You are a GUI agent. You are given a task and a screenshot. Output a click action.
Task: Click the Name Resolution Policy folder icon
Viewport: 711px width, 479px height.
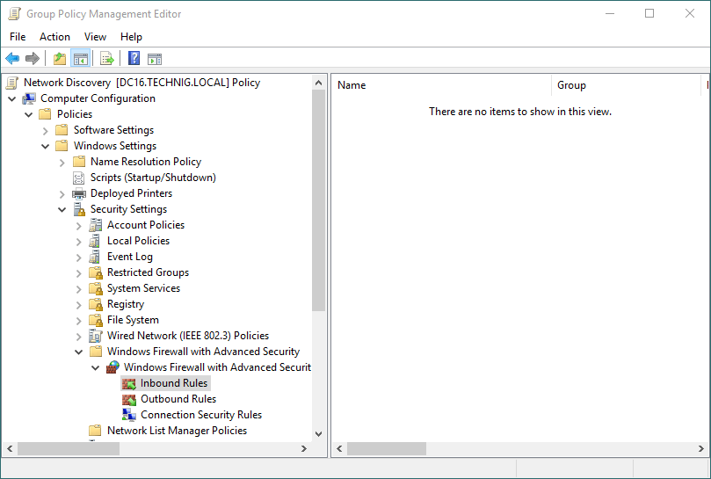[x=79, y=162]
